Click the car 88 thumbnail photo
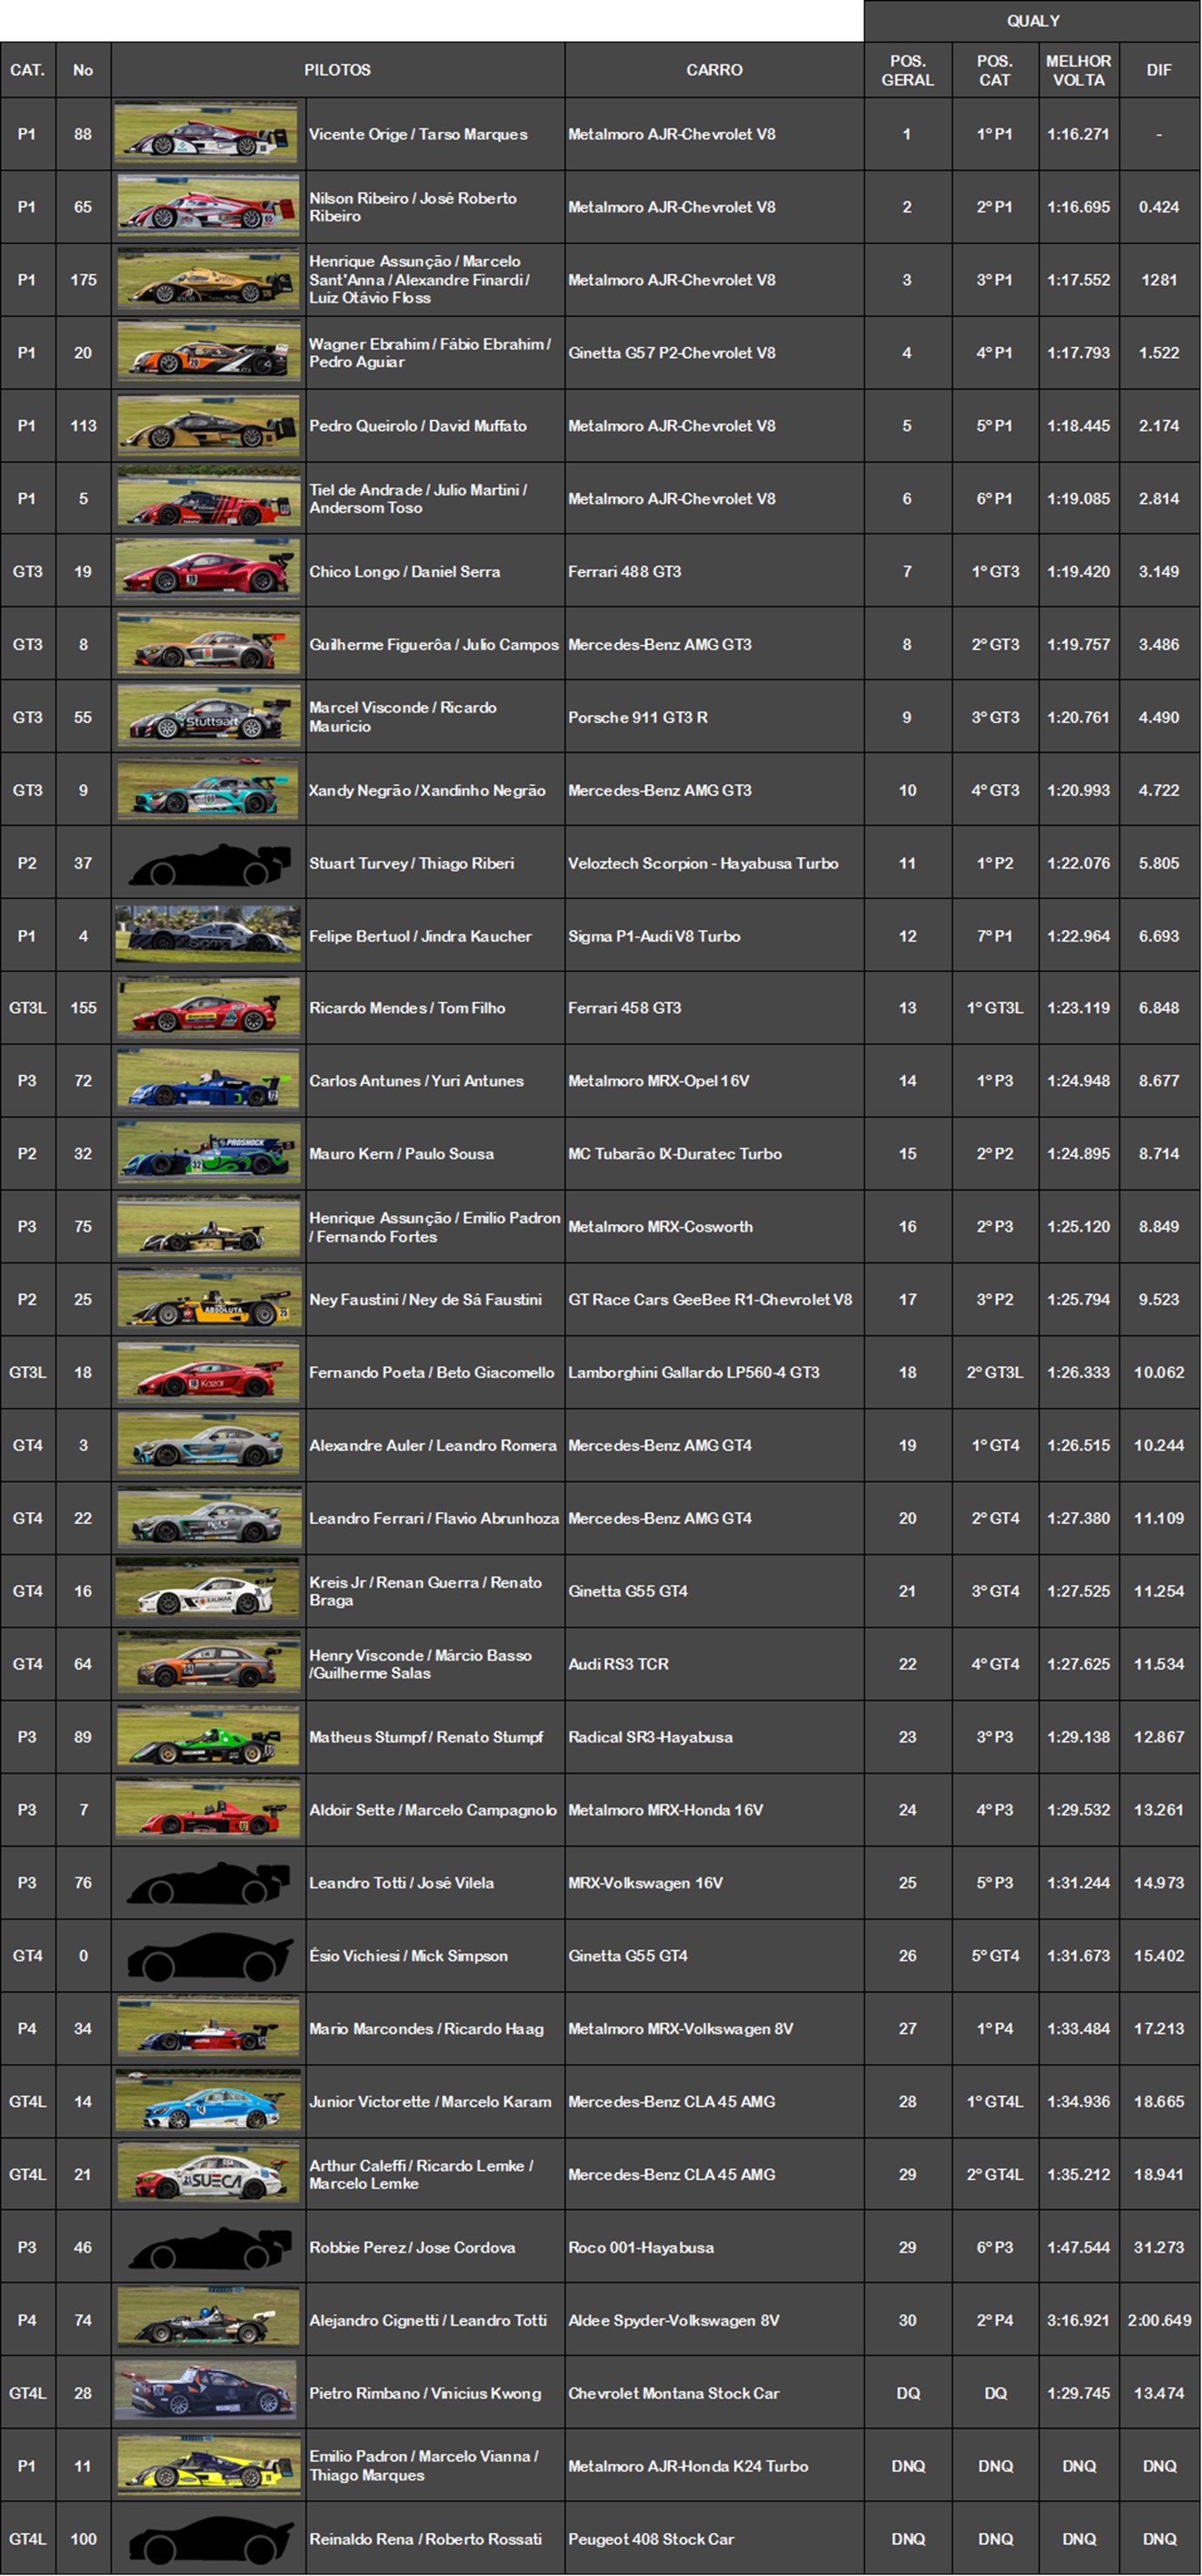The height and width of the screenshot is (2576, 1202). [207, 133]
